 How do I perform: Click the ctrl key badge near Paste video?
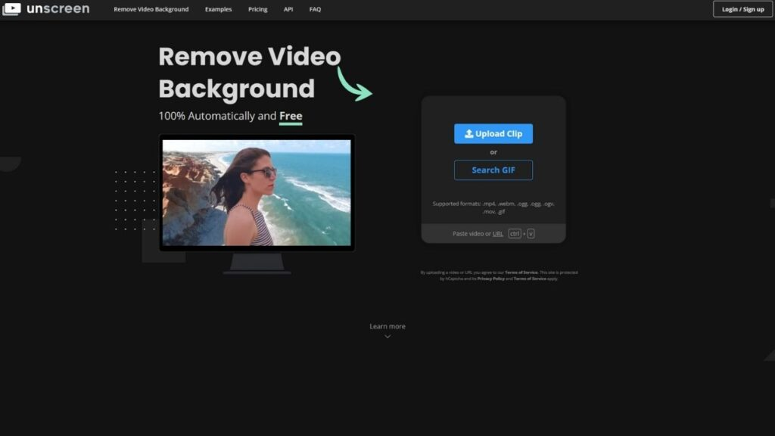point(514,233)
